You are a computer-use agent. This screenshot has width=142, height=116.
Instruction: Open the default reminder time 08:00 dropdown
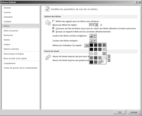click(x=96, y=25)
